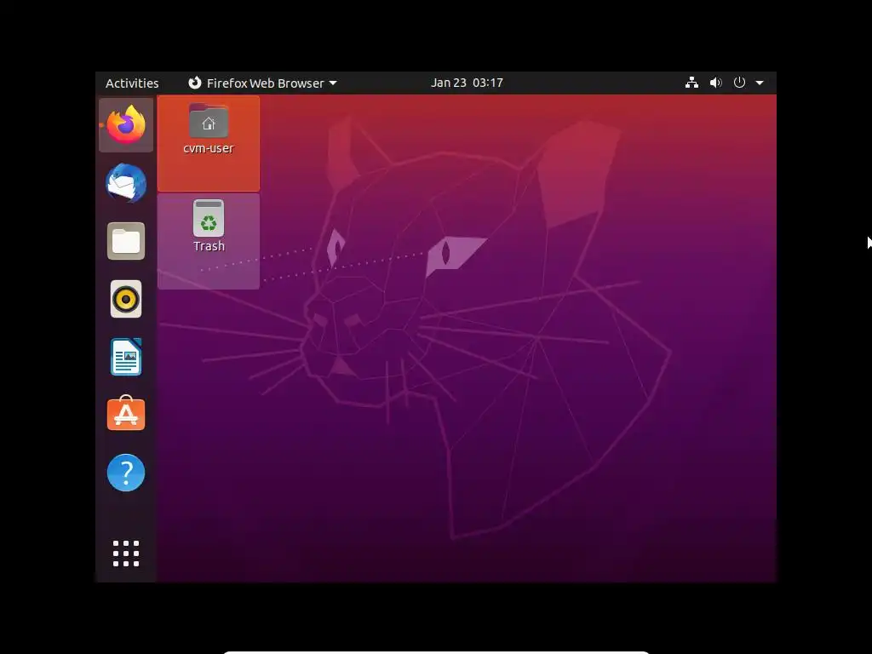The width and height of the screenshot is (872, 654).
Task: Click the power icon in top bar
Action: click(739, 83)
